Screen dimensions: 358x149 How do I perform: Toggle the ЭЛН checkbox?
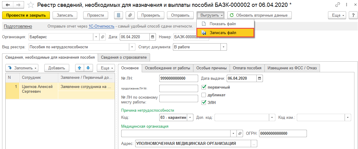[204, 102]
